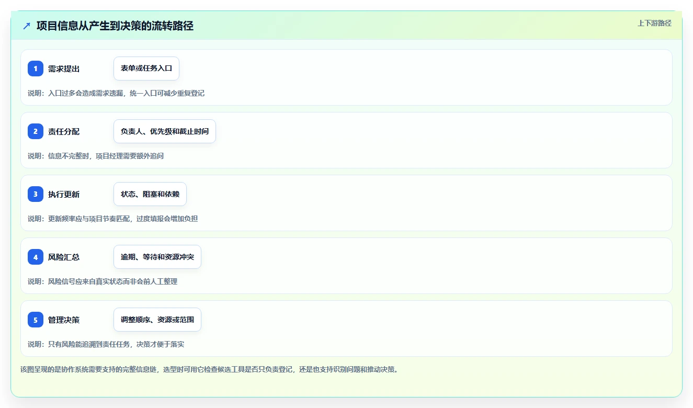Click the note 入口过多会造成需求遗漏
Viewport: 693px width, 408px height.
[87, 93]
